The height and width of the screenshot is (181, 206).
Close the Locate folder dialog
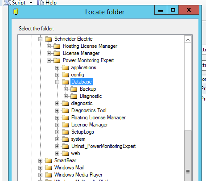point(189,10)
